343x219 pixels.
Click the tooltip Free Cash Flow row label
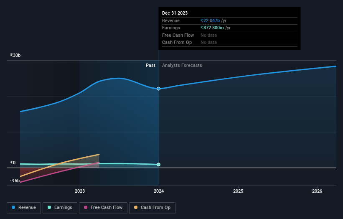(x=178, y=35)
